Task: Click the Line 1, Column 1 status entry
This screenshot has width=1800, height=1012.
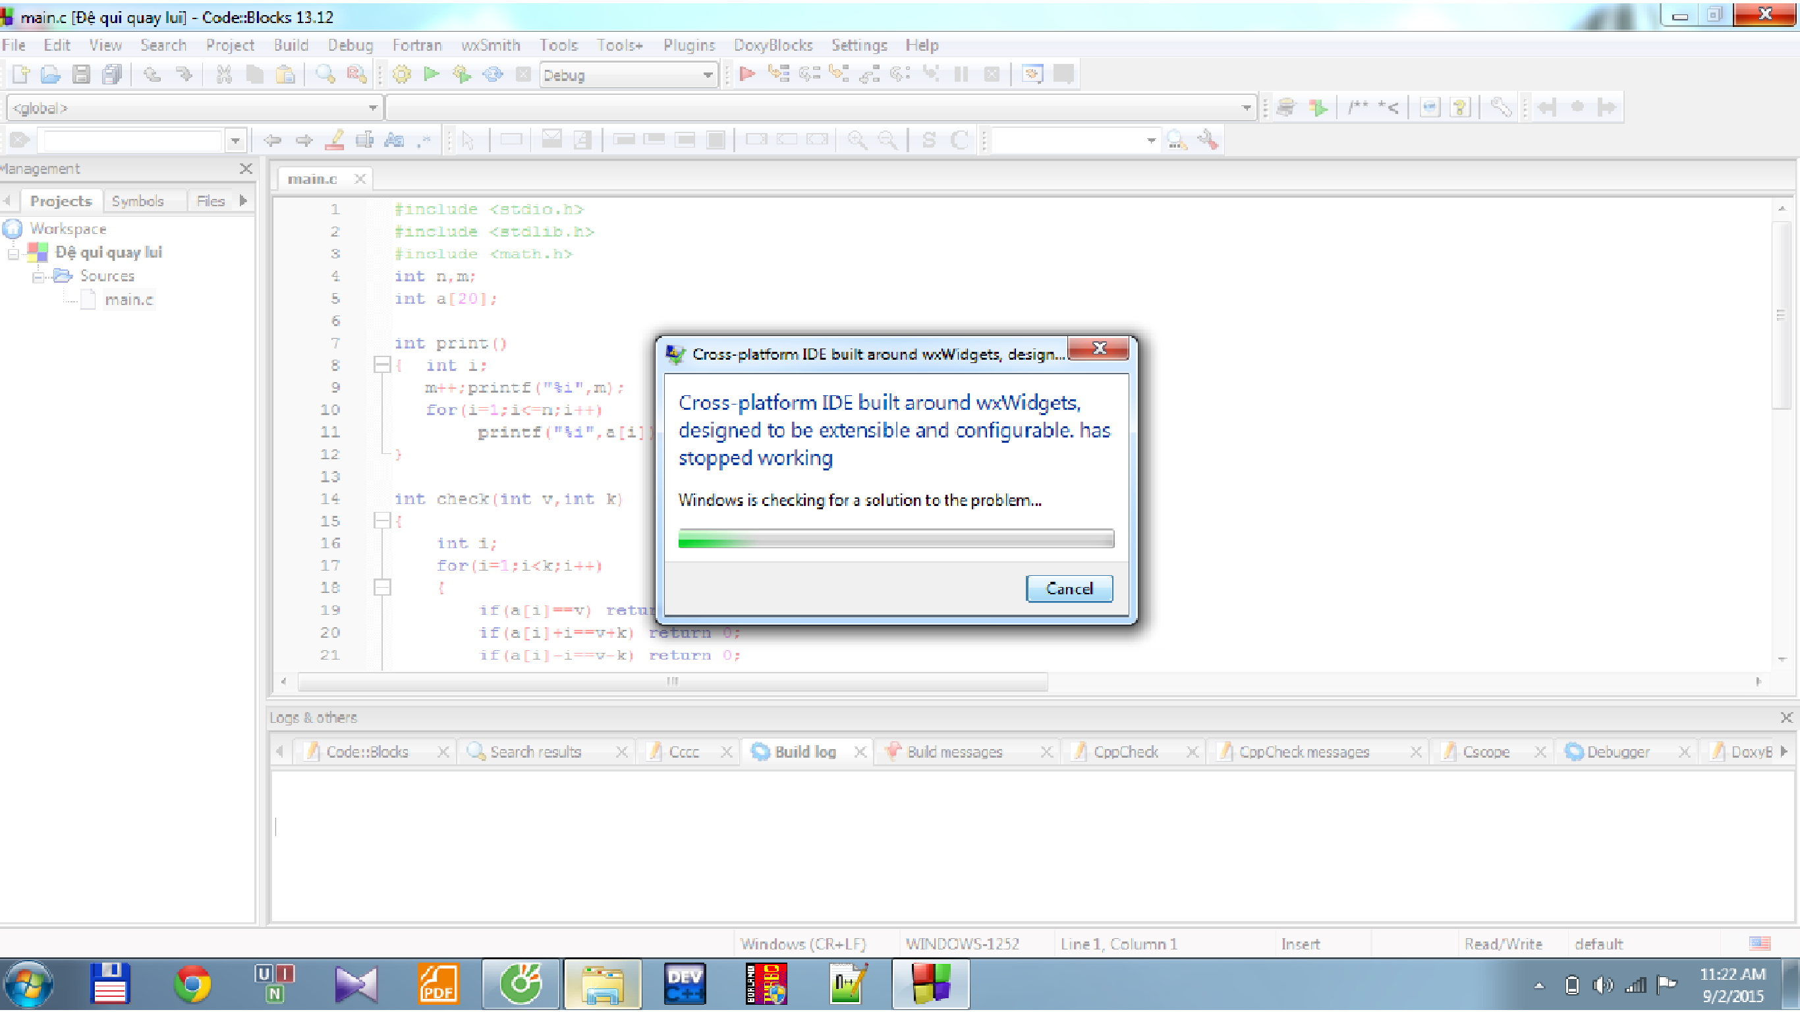Action: [1119, 945]
